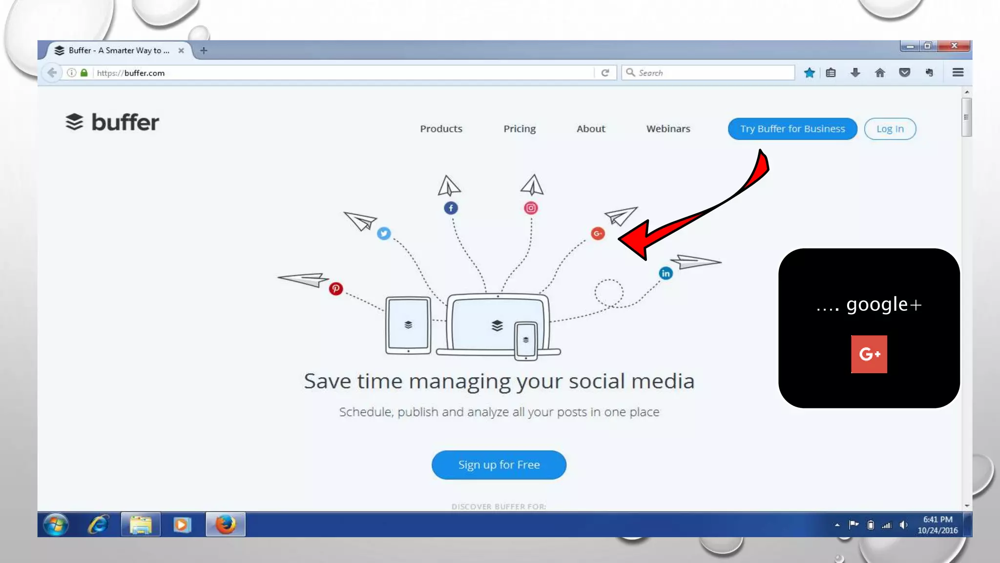
Task: Go to the browser home icon
Action: click(880, 73)
